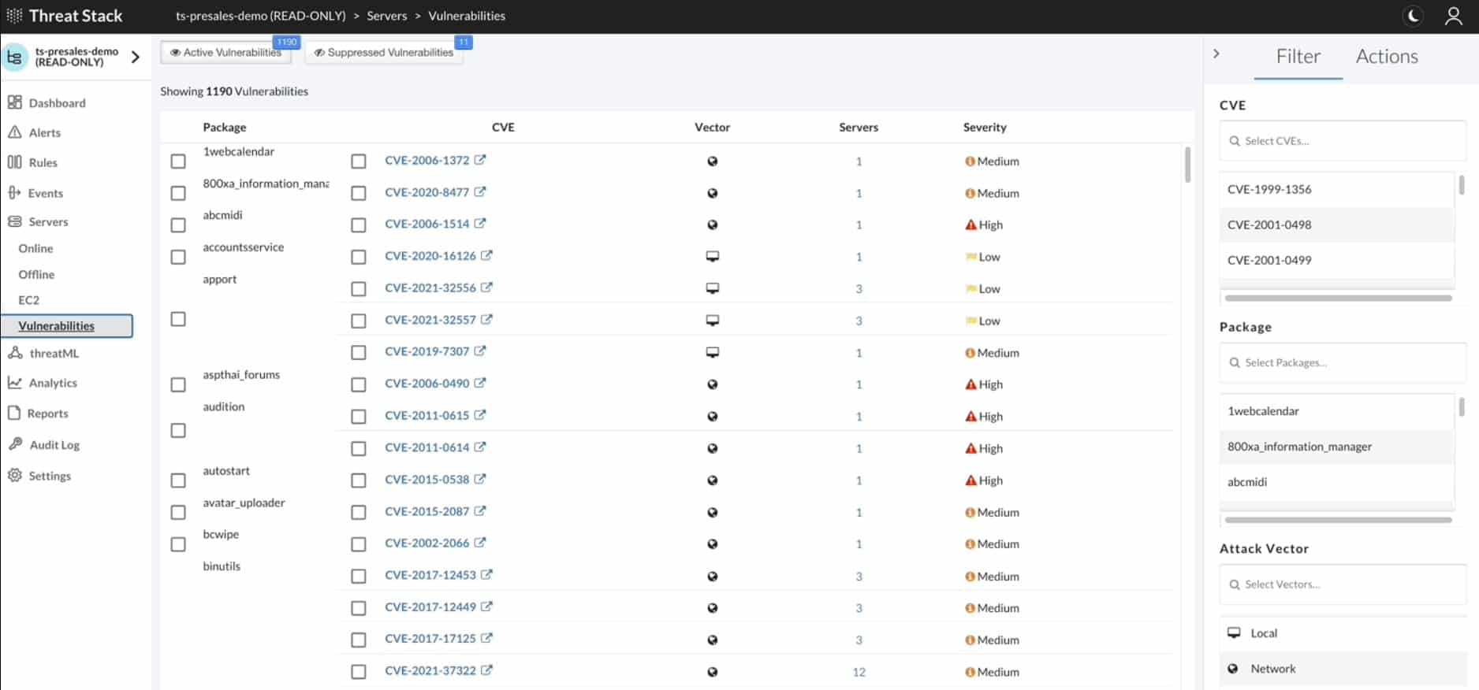The height and width of the screenshot is (690, 1479).
Task: Select checkbox for CVE-2006-1372
Action: [x=359, y=161]
